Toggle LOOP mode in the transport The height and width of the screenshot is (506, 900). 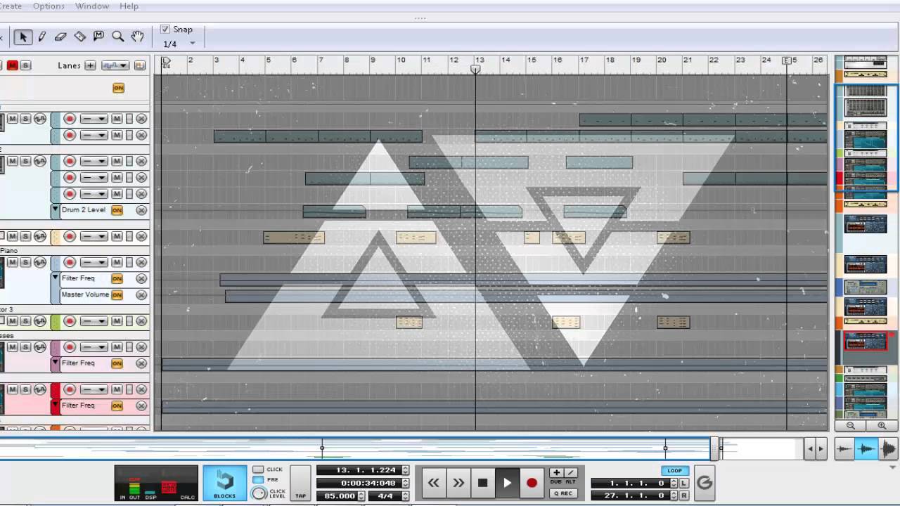click(x=674, y=471)
